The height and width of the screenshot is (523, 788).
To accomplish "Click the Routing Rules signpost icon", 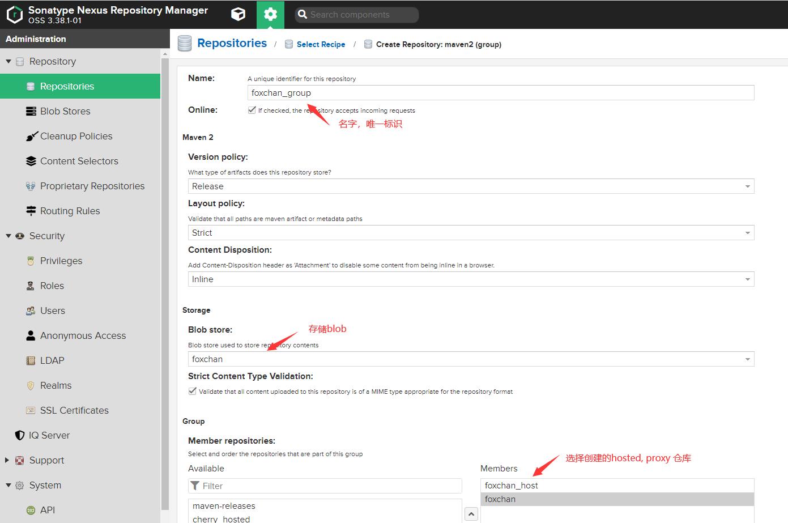I will 31,211.
